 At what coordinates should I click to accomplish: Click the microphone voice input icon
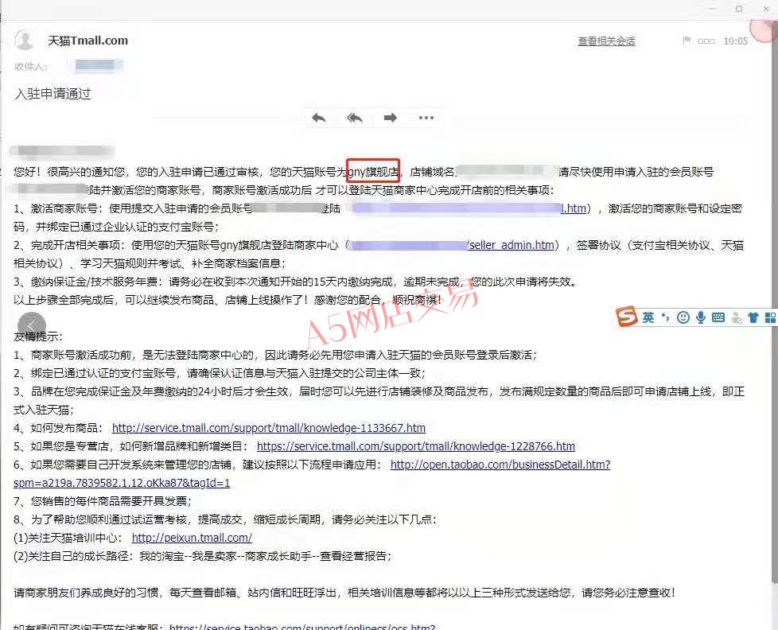coord(701,317)
